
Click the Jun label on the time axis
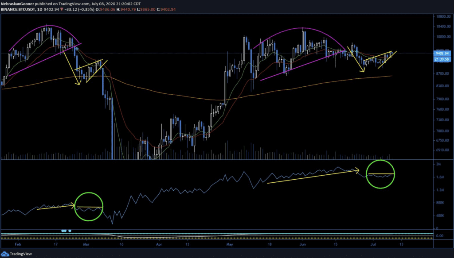tap(303, 244)
